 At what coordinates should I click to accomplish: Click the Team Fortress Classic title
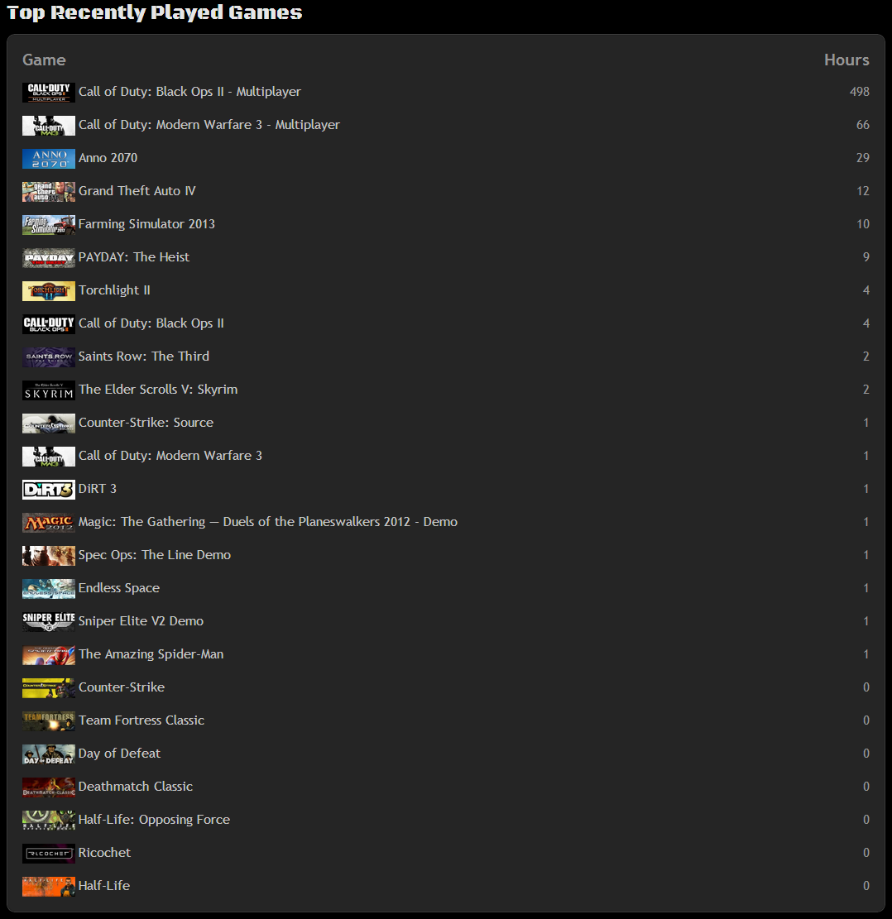141,720
